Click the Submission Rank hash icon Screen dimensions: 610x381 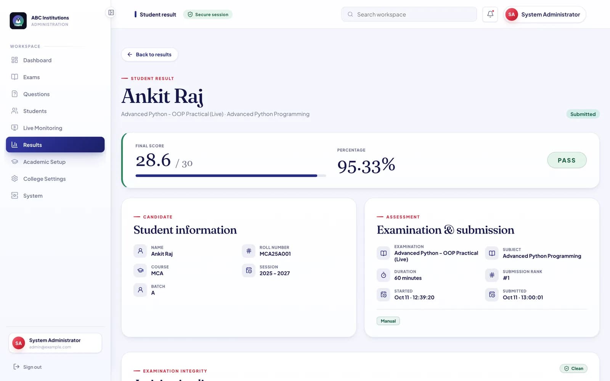pos(492,275)
